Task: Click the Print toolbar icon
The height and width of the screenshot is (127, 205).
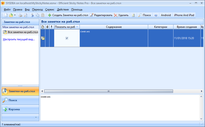Action: [20, 15]
